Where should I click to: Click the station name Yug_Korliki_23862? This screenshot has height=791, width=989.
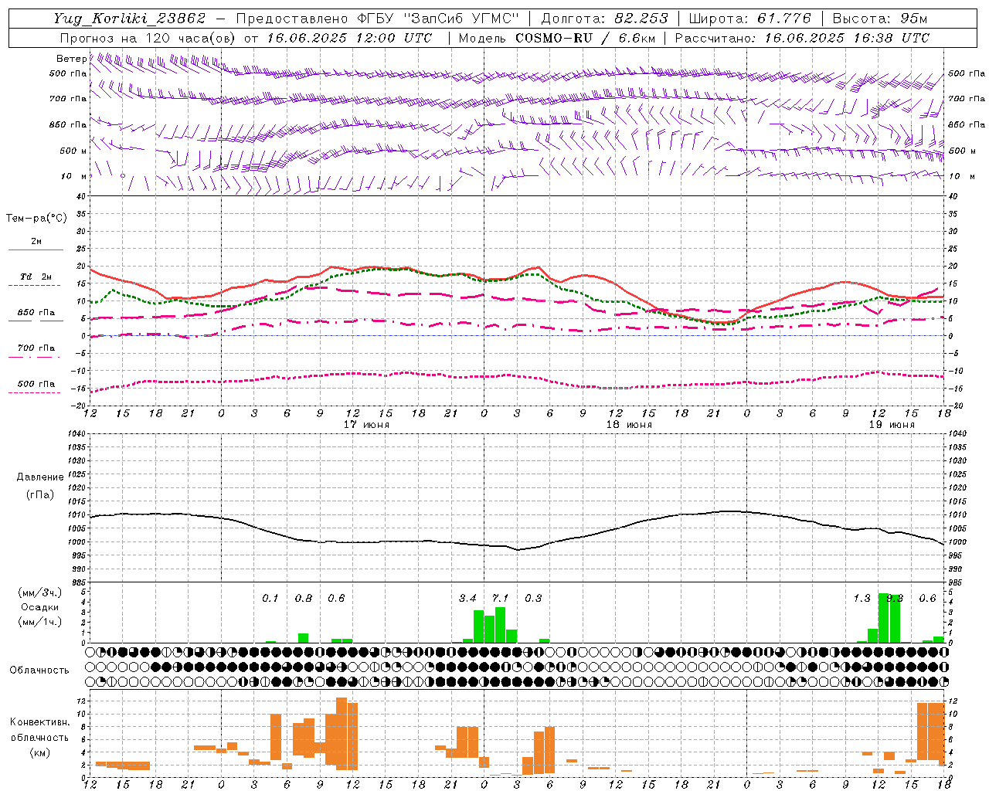coord(130,19)
